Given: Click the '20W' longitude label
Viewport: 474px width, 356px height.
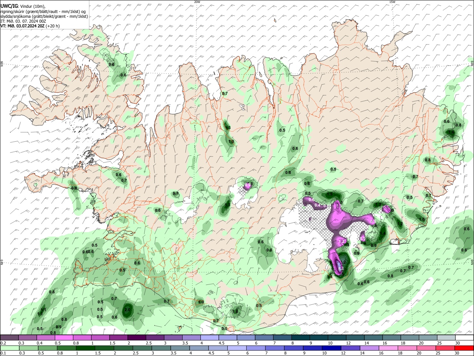Looking at the screenshot, I should (x=197, y=2).
